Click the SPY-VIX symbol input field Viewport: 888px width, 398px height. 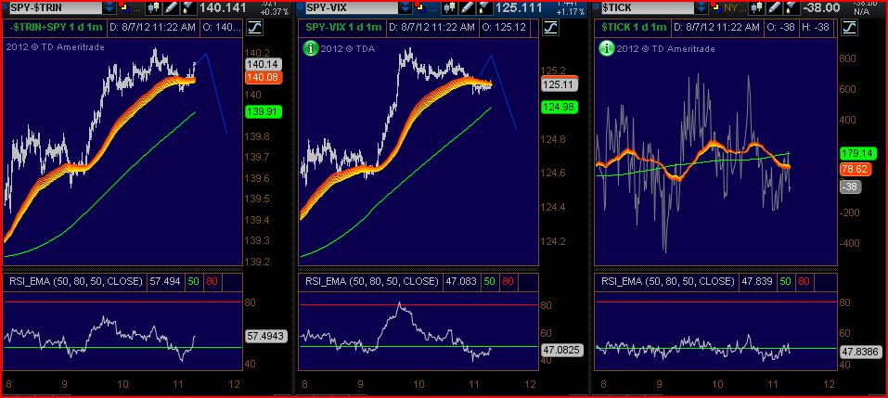(x=351, y=7)
